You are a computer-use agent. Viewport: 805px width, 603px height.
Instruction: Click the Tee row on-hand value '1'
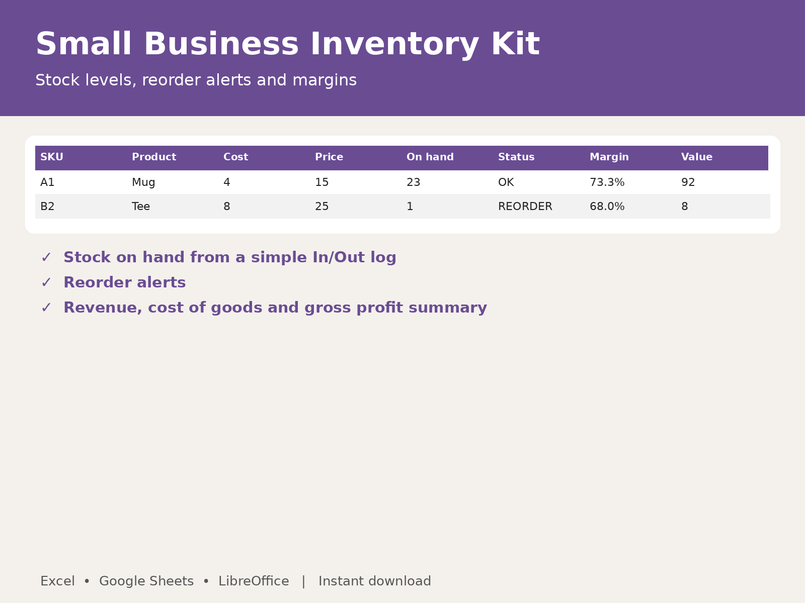coord(410,207)
